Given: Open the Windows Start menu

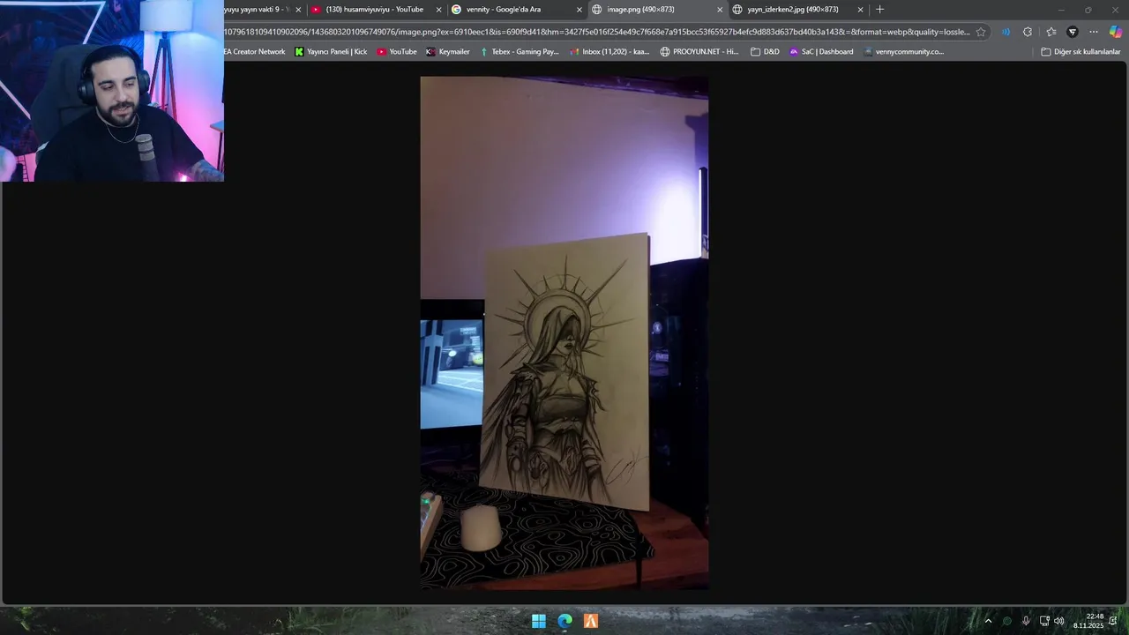Looking at the screenshot, I should coord(538,621).
